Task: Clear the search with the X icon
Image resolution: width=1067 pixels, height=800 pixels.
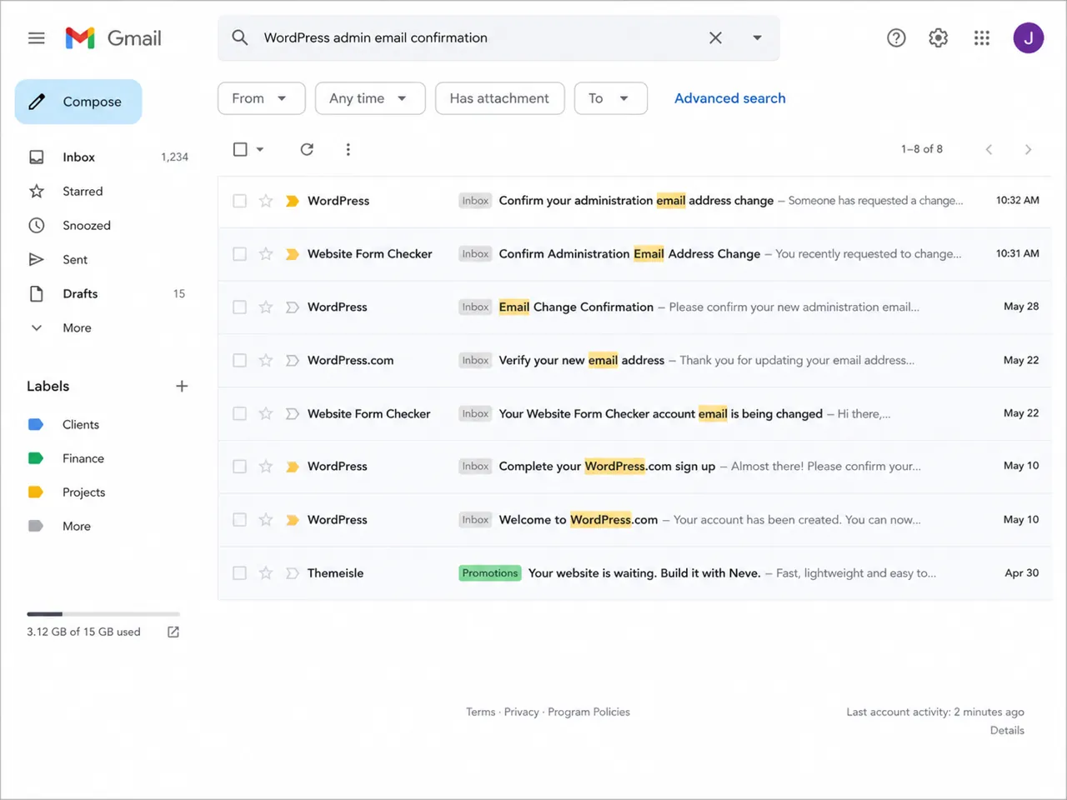Action: point(715,37)
